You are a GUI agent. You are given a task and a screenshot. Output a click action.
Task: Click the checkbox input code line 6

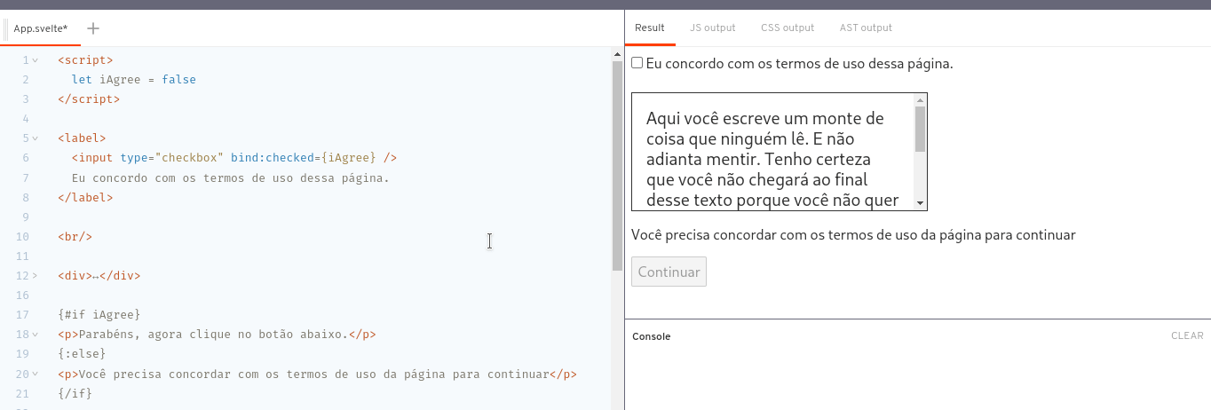pyautogui.click(x=234, y=158)
